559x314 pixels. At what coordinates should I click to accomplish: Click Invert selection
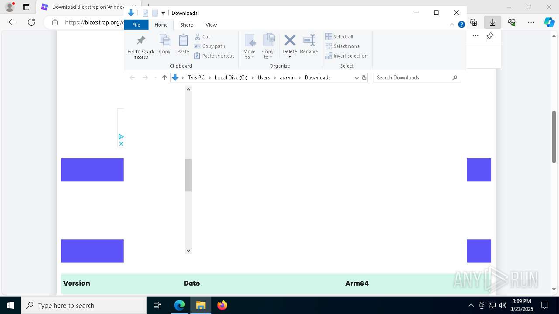pyautogui.click(x=346, y=56)
